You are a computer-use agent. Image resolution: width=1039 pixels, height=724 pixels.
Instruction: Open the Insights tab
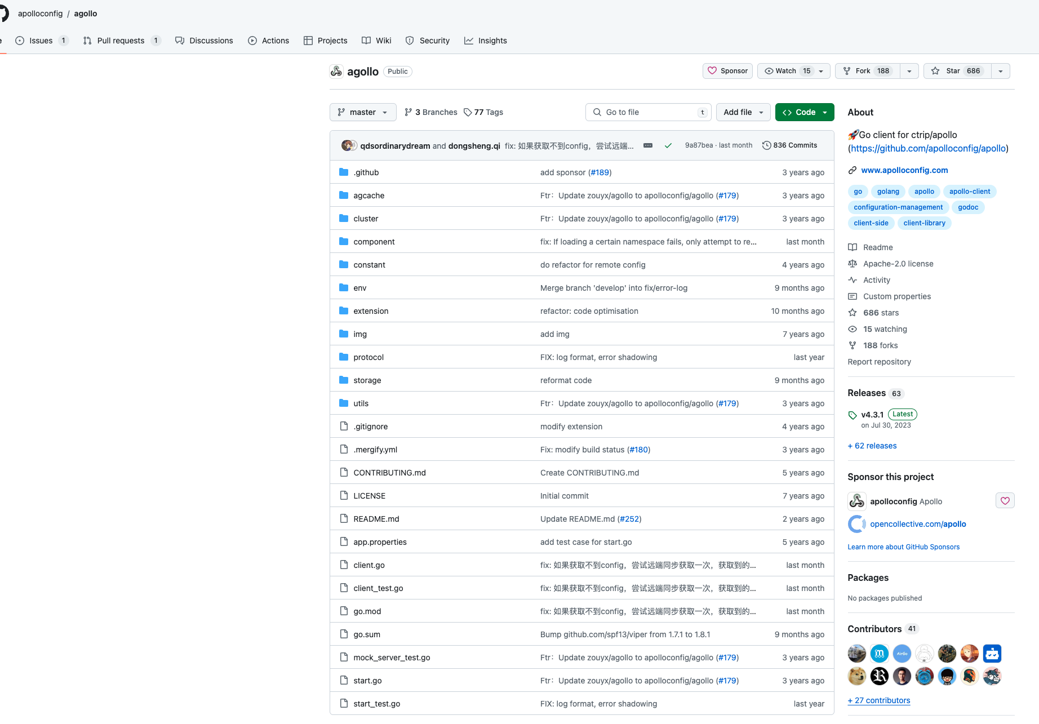click(485, 41)
